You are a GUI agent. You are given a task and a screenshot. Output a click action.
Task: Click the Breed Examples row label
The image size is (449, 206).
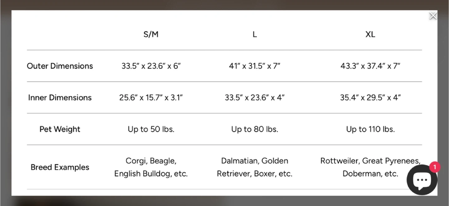click(60, 167)
